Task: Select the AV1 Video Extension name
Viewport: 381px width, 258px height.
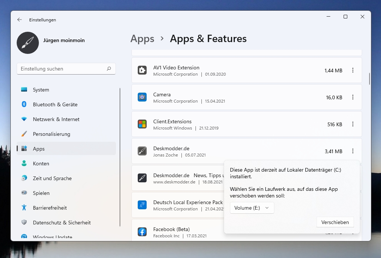Action: [x=176, y=68]
